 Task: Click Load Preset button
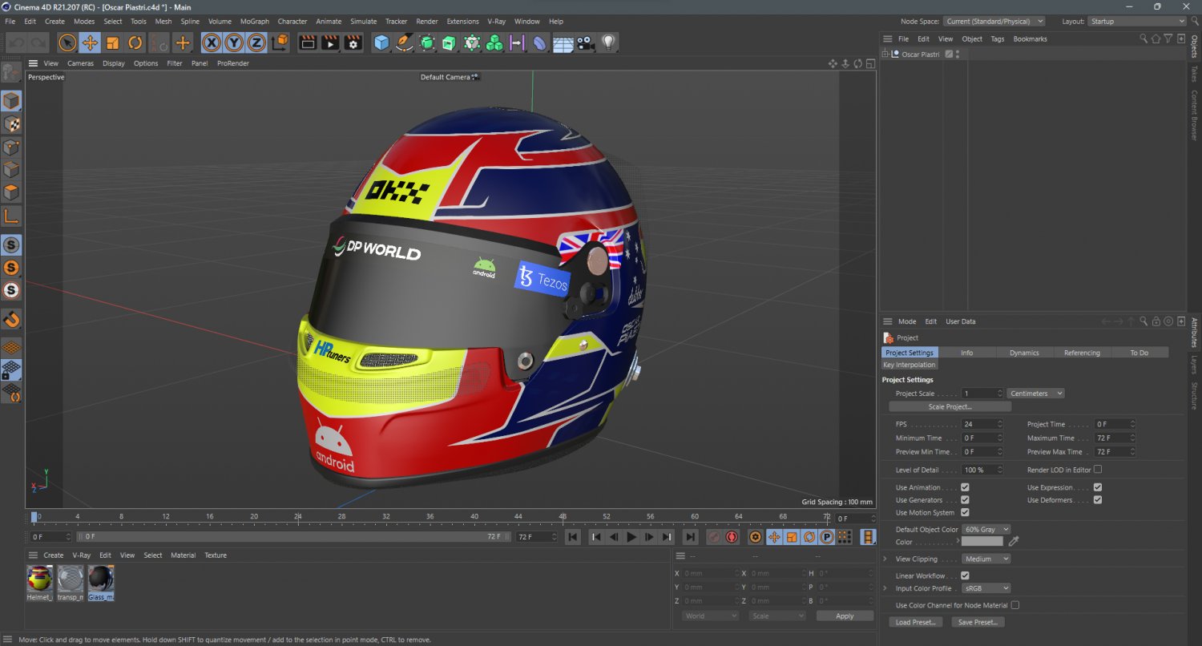915,622
